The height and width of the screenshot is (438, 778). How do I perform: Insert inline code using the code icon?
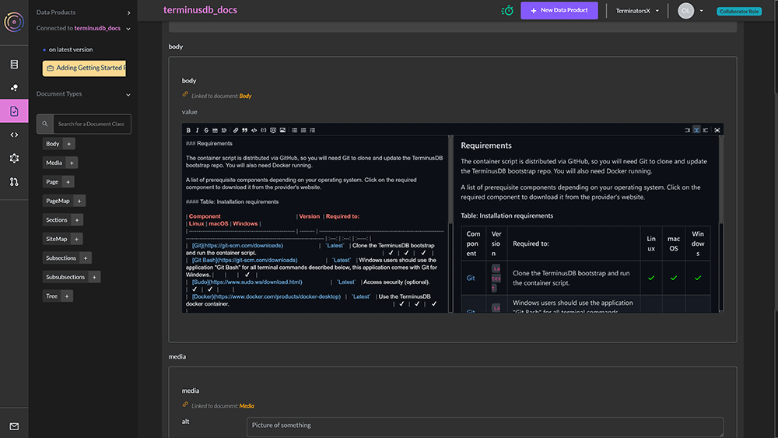click(x=254, y=130)
